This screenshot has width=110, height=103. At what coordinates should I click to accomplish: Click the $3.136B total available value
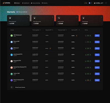[61, 23]
